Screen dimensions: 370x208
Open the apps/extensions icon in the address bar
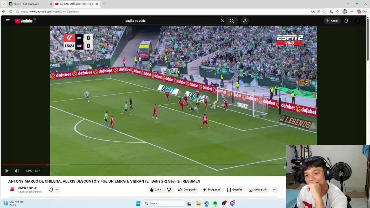(319, 12)
